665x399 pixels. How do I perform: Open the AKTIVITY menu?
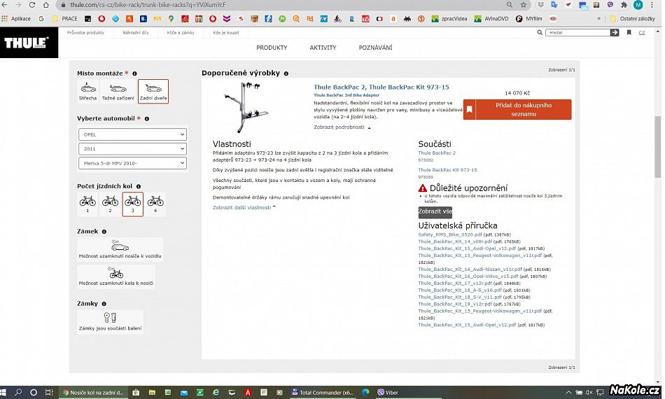coord(323,48)
